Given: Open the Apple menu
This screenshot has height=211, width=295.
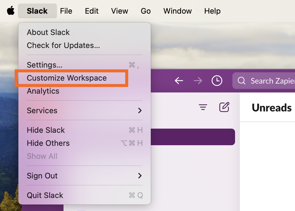Looking at the screenshot, I should click(x=11, y=11).
